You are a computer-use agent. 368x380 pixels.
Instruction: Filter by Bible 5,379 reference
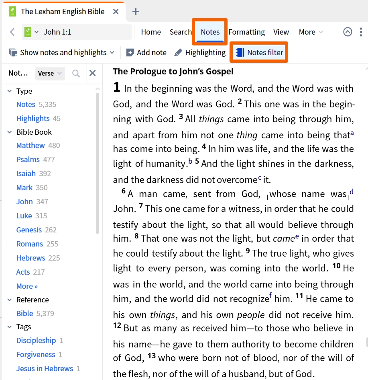pos(35,313)
